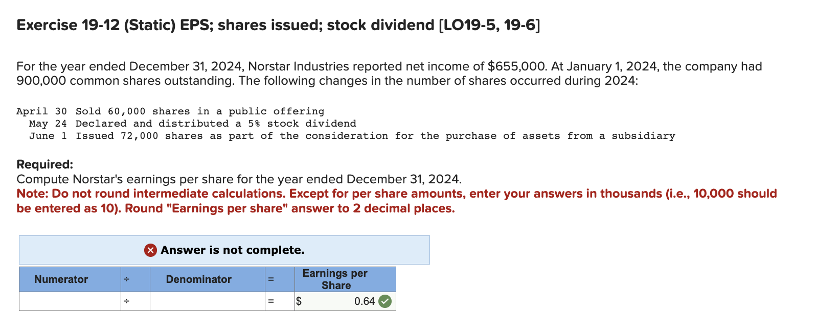The height and width of the screenshot is (335, 816).
Task: Click the equals sign in the table header
Action: click(x=271, y=279)
